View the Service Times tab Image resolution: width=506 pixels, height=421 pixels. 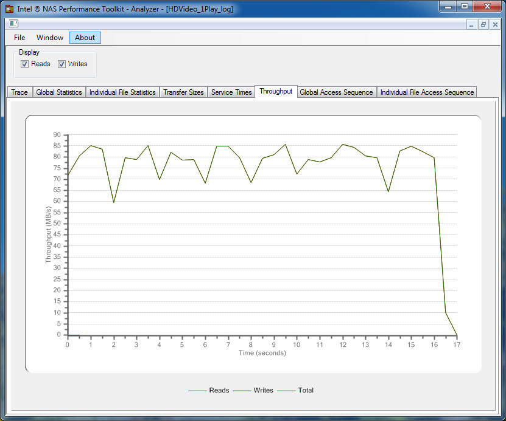(x=231, y=92)
